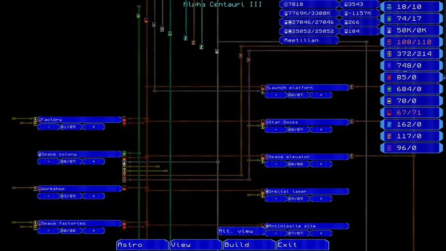Click the violet icon beside 96/0
Viewport: 446px width, 251px height.
389,148
